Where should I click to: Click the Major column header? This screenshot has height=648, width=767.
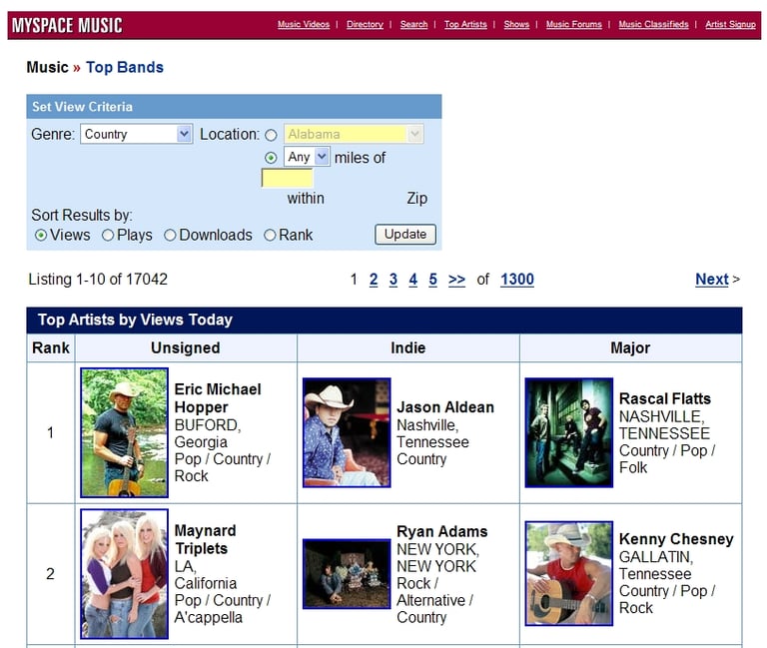coord(630,347)
